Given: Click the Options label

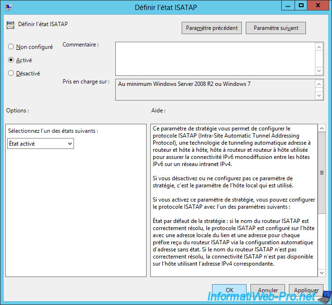Looking at the screenshot, I should [18, 111].
